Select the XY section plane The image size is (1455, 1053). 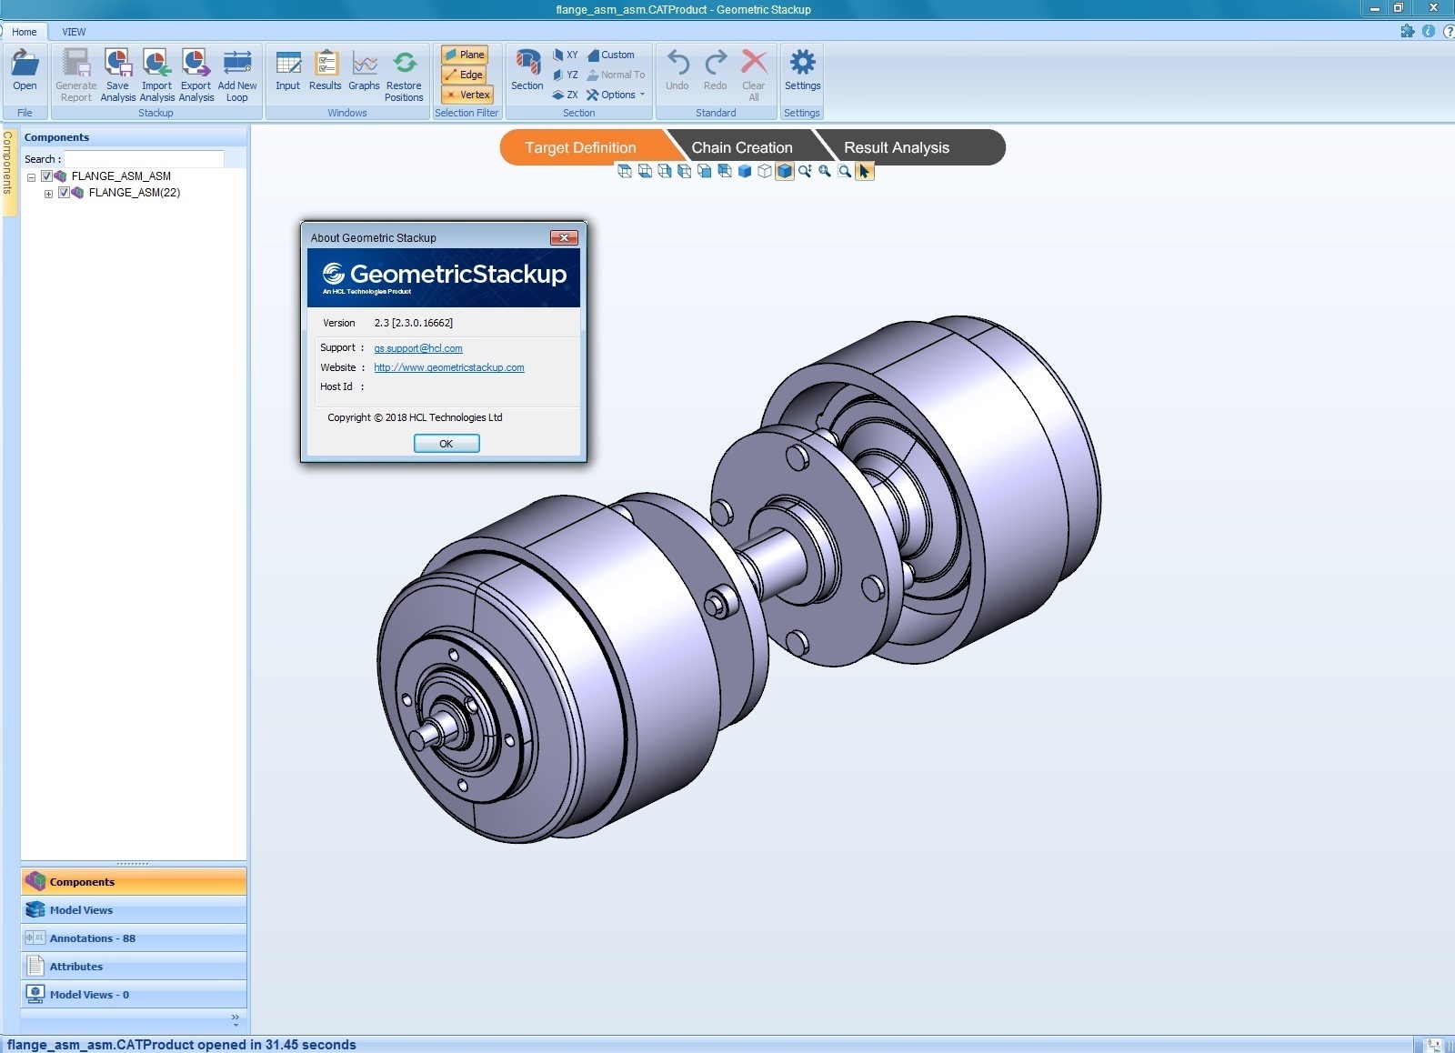(x=565, y=55)
